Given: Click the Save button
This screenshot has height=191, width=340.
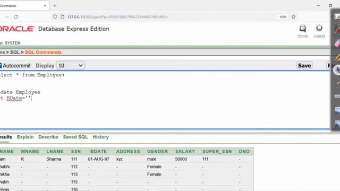Looking at the screenshot, I should [x=304, y=65].
